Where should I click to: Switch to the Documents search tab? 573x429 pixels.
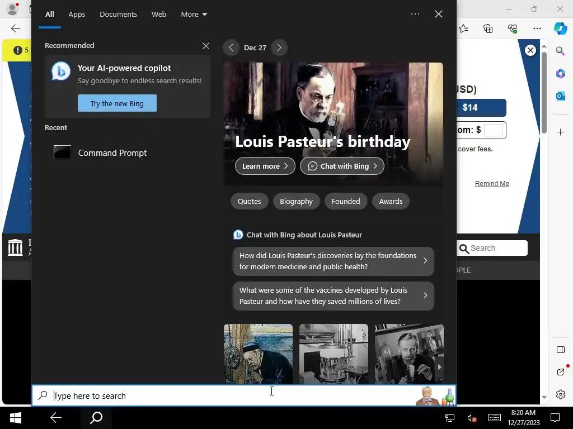coord(119,14)
